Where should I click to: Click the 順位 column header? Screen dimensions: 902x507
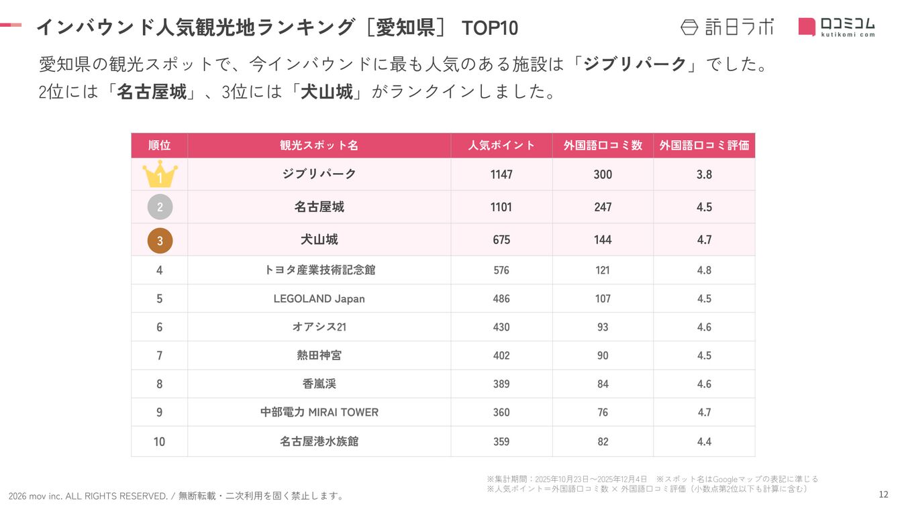[159, 146]
